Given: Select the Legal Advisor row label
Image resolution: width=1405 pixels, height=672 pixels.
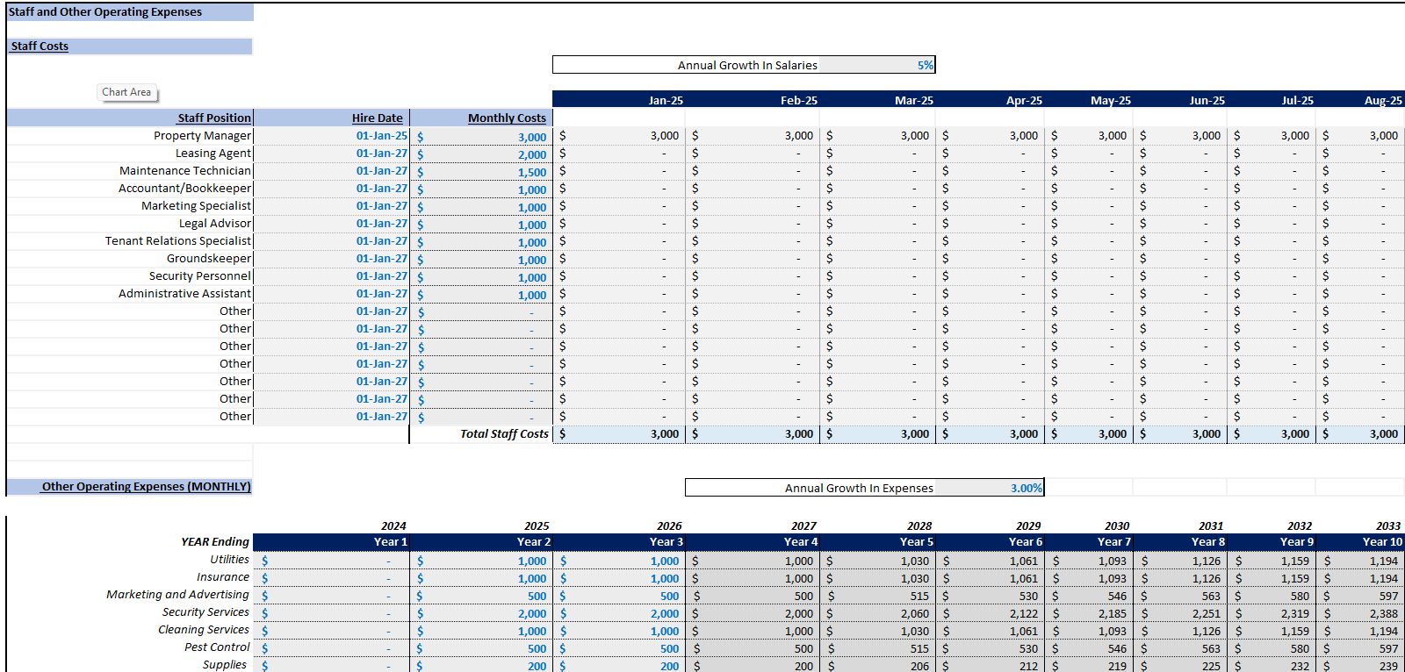Looking at the screenshot, I should 215,224.
